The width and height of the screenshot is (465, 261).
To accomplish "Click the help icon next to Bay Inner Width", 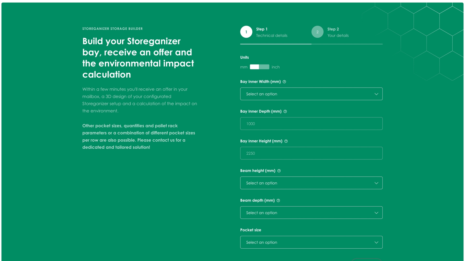I will point(284,82).
